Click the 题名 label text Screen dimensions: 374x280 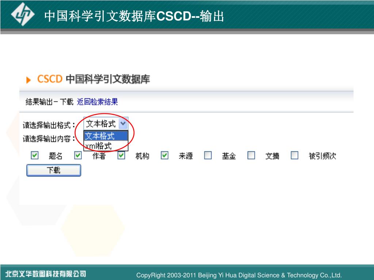coord(56,156)
